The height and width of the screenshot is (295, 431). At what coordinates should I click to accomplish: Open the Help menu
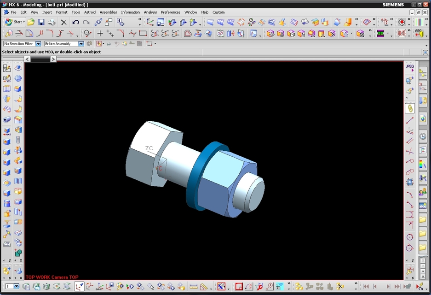coord(205,12)
